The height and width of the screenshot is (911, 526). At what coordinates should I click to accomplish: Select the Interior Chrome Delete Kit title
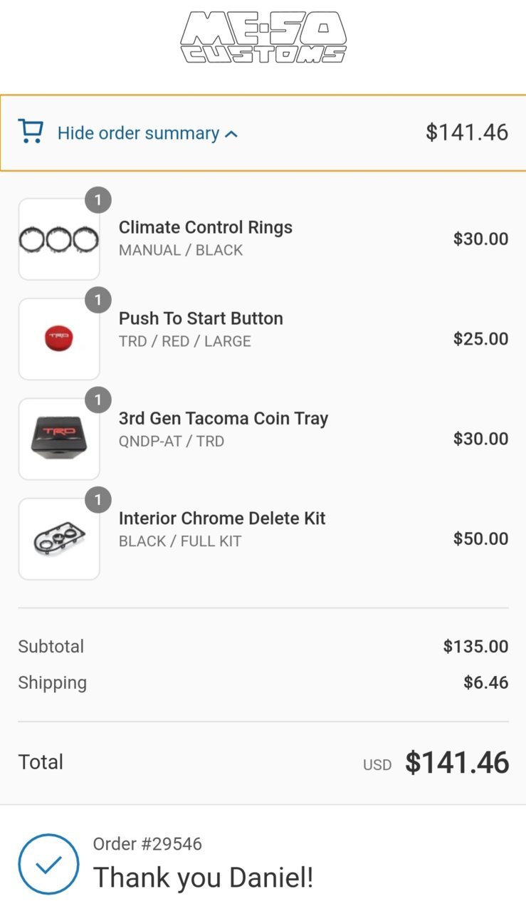coord(222,518)
